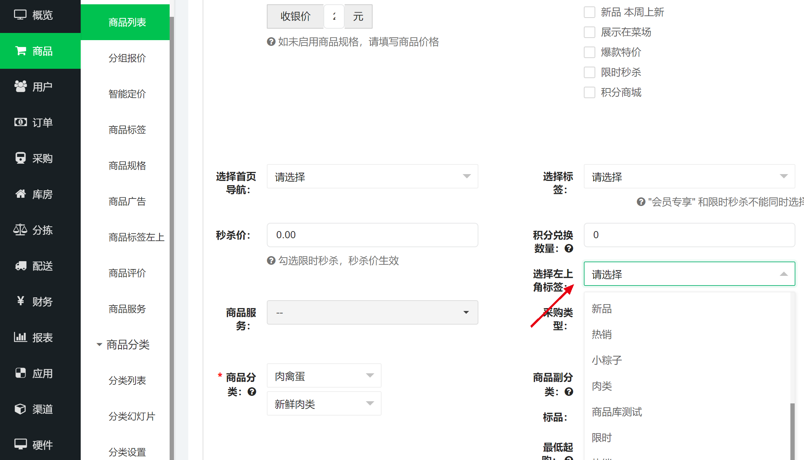
Task: Click the 订单 money bill icon
Action: (x=20, y=122)
